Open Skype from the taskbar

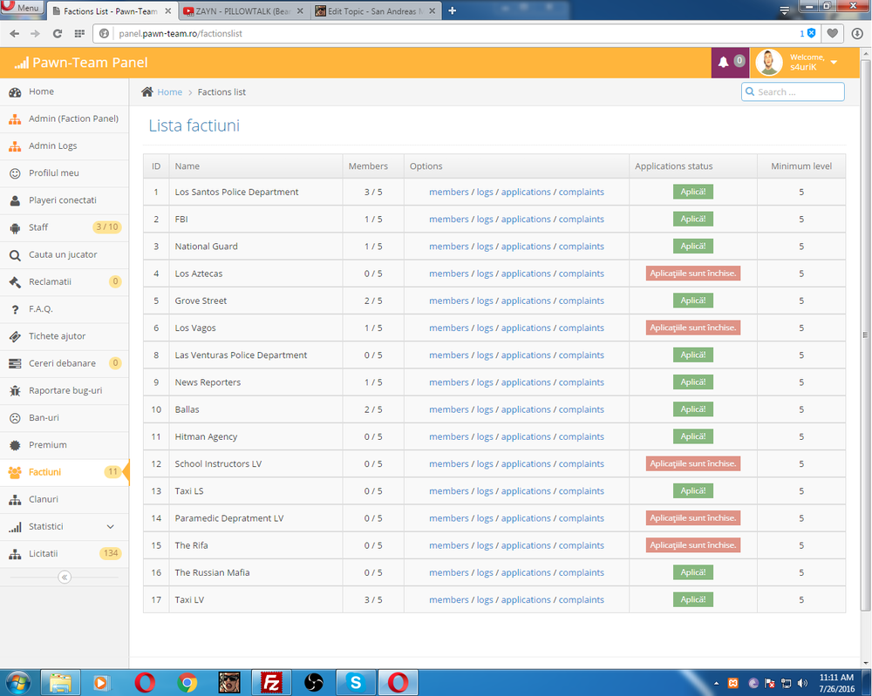pyautogui.click(x=356, y=683)
